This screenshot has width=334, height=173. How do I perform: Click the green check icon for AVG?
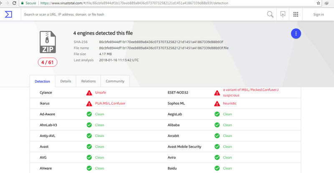tap(89, 158)
